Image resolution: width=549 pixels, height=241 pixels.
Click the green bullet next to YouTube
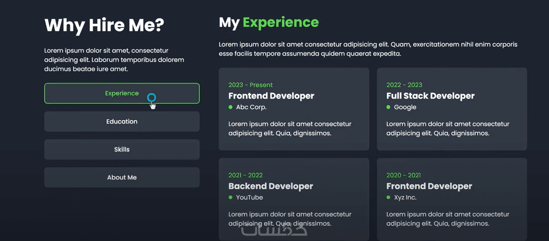pos(231,197)
